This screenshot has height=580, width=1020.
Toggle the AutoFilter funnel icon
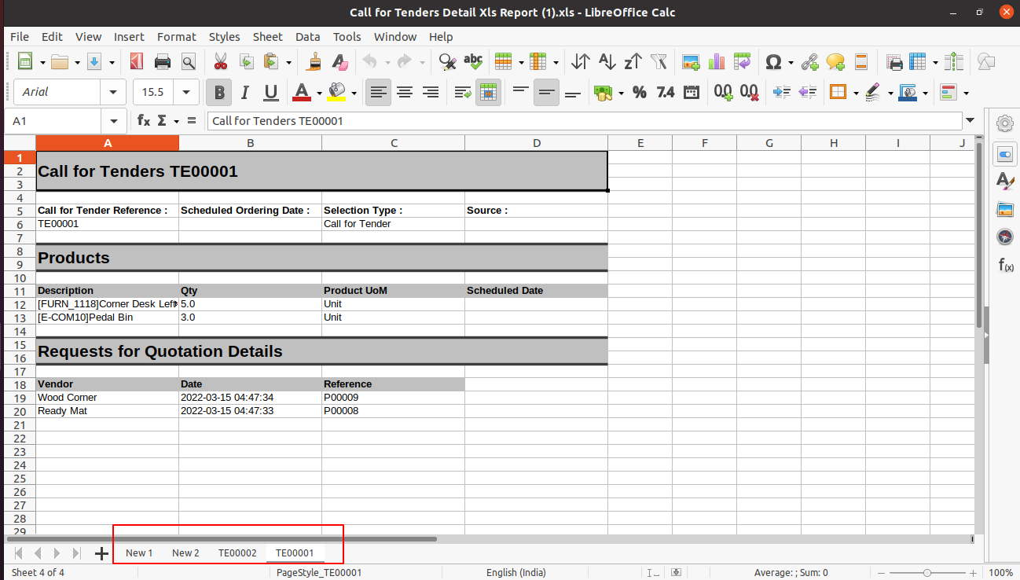[x=659, y=62]
